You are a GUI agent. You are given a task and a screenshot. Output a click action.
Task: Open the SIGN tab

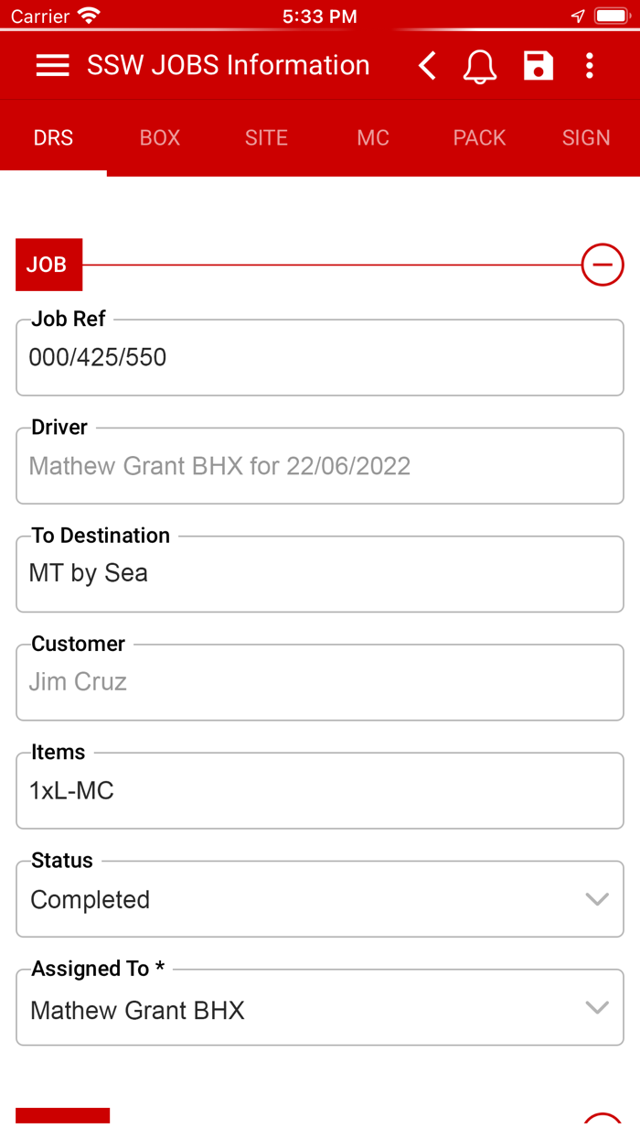(x=585, y=137)
